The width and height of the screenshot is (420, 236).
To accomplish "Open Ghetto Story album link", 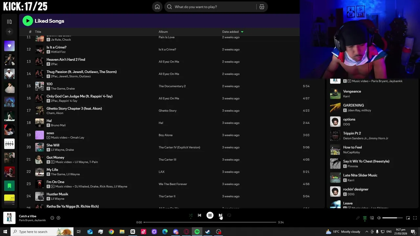I will [168, 110].
